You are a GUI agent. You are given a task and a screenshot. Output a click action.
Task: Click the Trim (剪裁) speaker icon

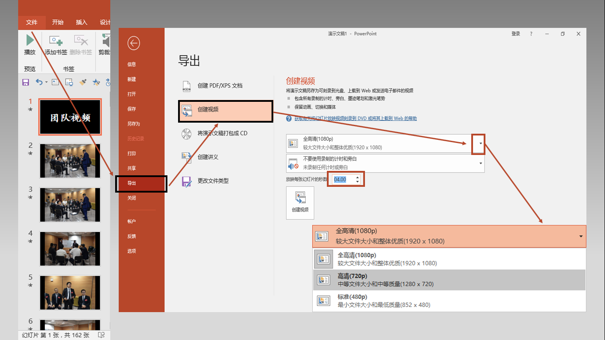tap(106, 41)
